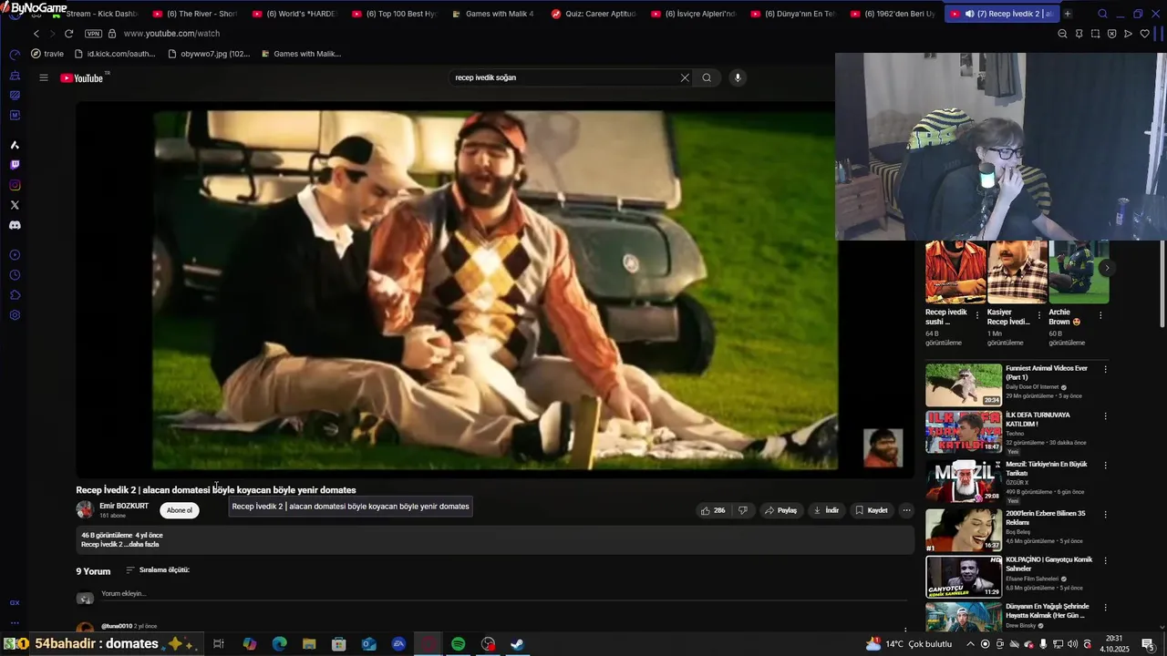
Task: Subscribe with the Abone ol button
Action: click(x=180, y=510)
